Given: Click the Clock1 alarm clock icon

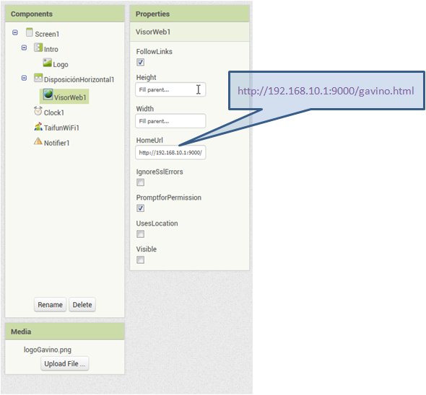Looking at the screenshot, I should coord(38,111).
